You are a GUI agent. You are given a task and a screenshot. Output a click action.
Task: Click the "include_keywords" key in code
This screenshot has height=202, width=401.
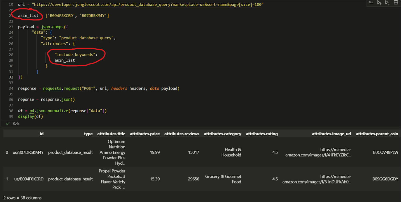(75, 55)
